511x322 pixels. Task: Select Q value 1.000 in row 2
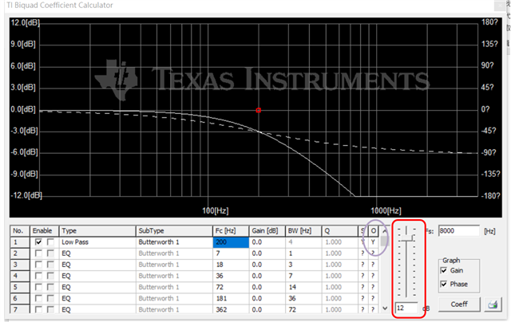pyautogui.click(x=339, y=253)
